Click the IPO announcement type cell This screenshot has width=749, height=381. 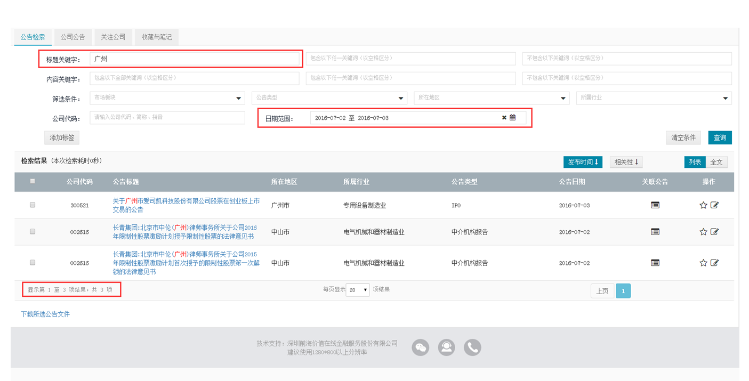pos(456,205)
